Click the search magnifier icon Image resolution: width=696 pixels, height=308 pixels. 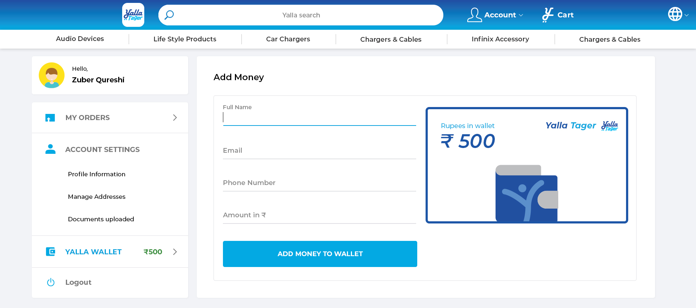point(169,15)
